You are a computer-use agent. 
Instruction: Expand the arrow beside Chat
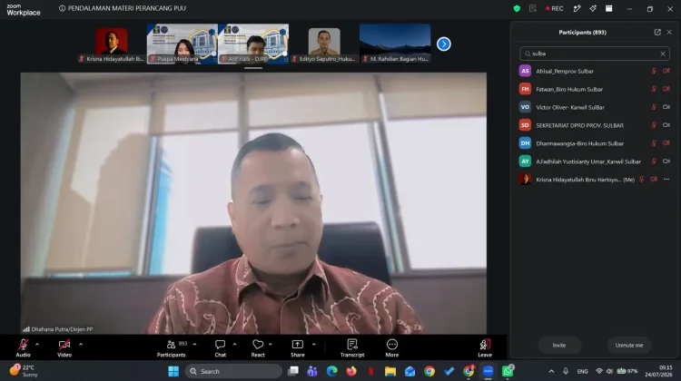(x=234, y=344)
